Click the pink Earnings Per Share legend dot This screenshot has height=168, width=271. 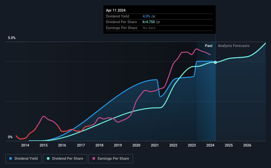click(94, 158)
